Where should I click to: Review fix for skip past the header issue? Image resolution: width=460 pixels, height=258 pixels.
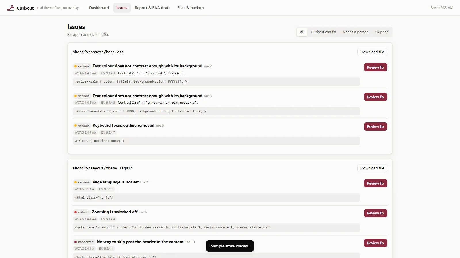point(375,243)
